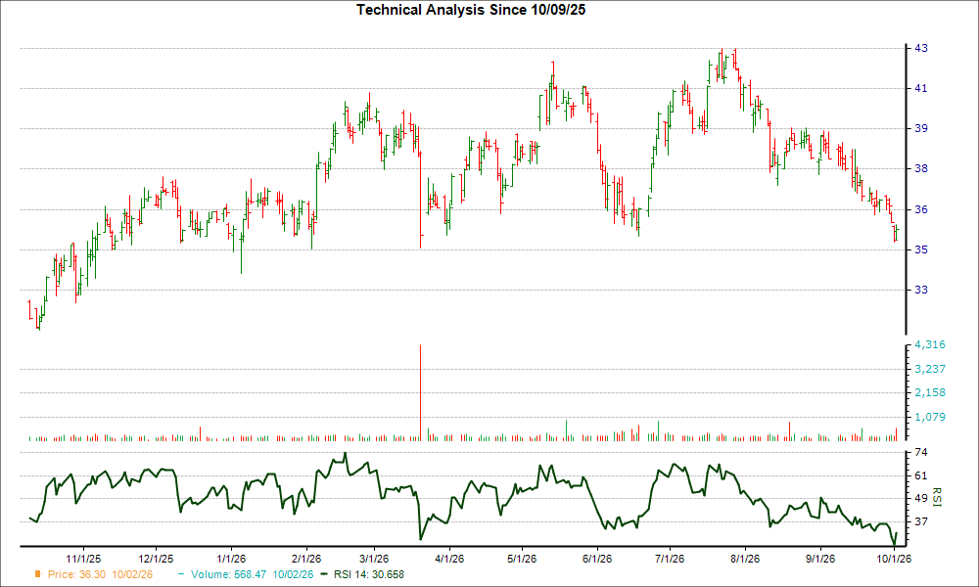Click the 5/1/26 date label

click(522, 559)
